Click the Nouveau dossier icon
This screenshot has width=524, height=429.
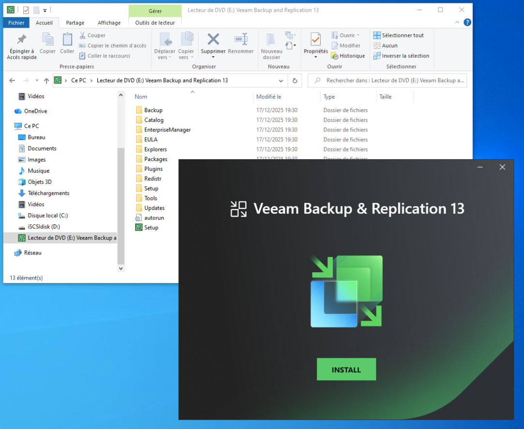(271, 40)
